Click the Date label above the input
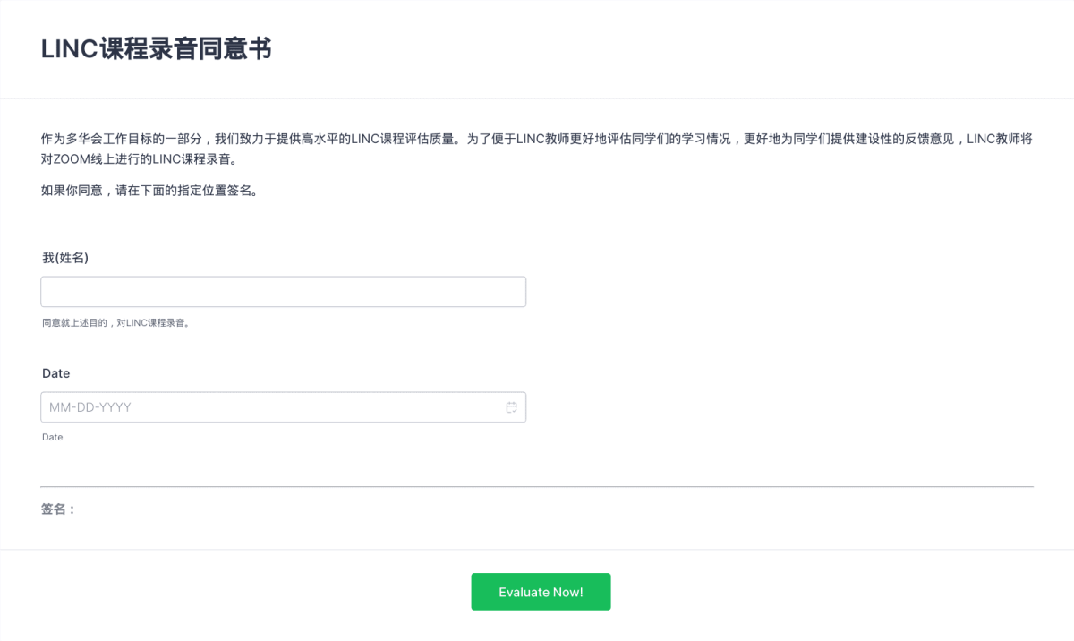1074x641 pixels. 55,373
